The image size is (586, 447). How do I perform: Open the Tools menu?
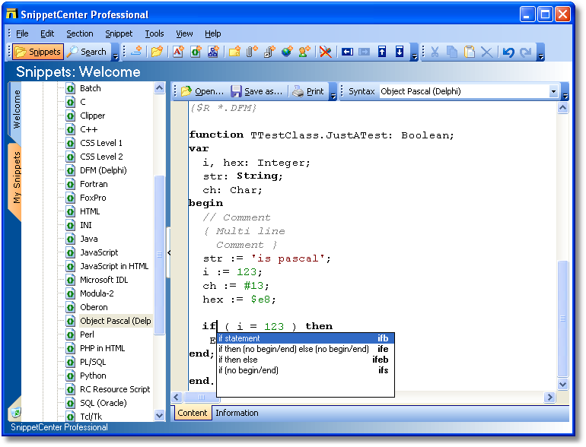tap(154, 33)
